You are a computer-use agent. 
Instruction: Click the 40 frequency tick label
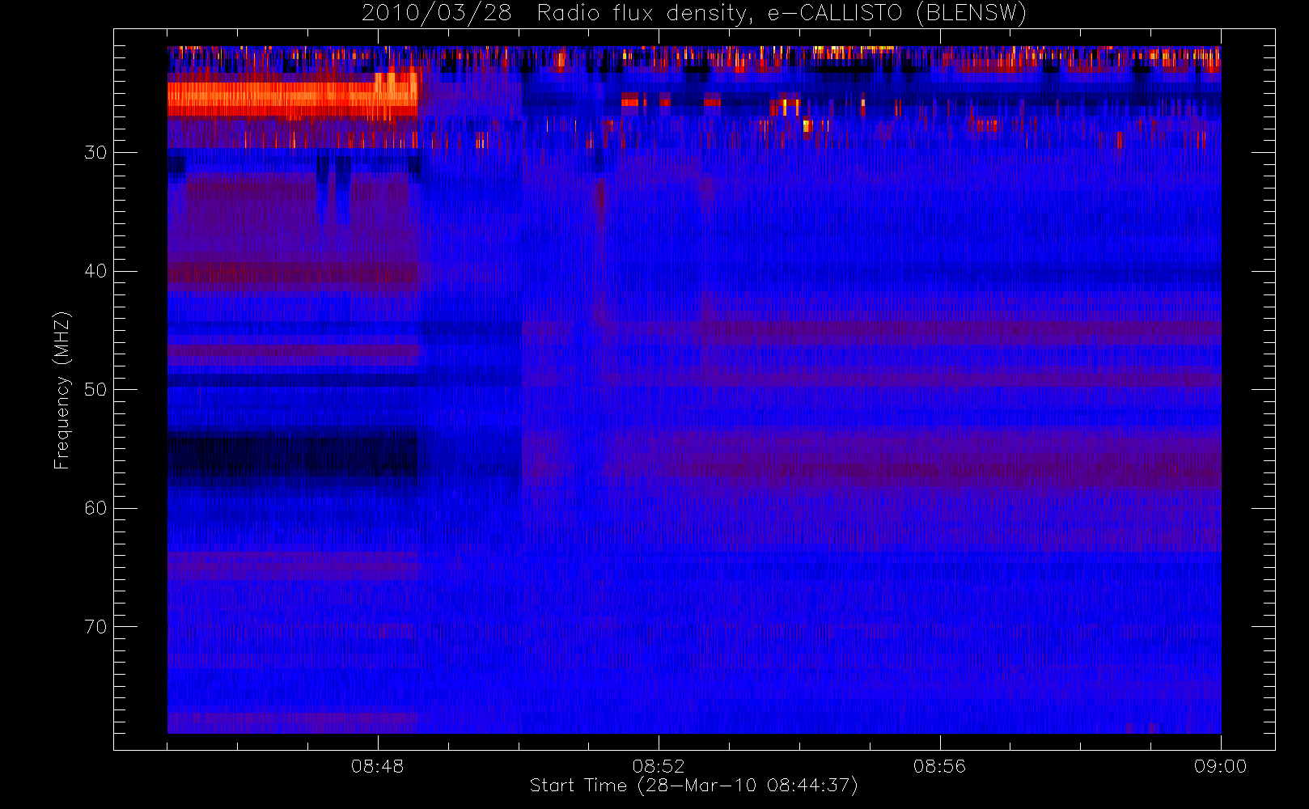95,271
